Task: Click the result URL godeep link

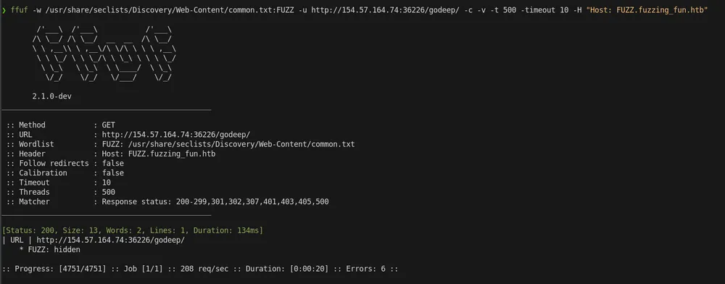Action: (x=110, y=240)
